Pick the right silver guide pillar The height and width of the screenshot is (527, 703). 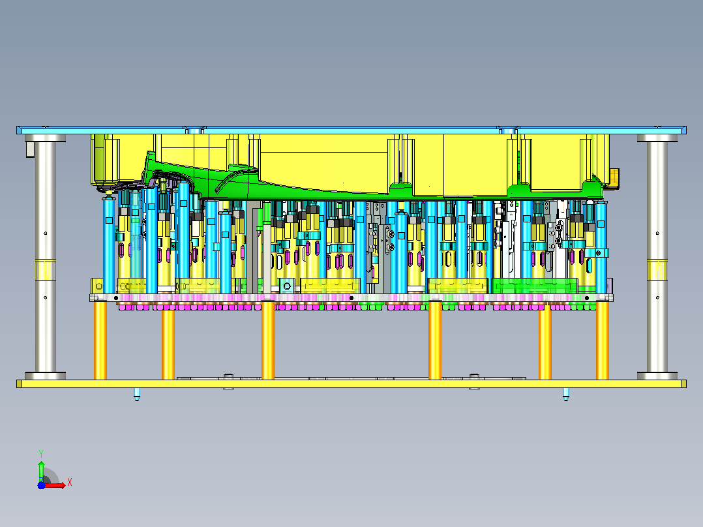coord(657,257)
